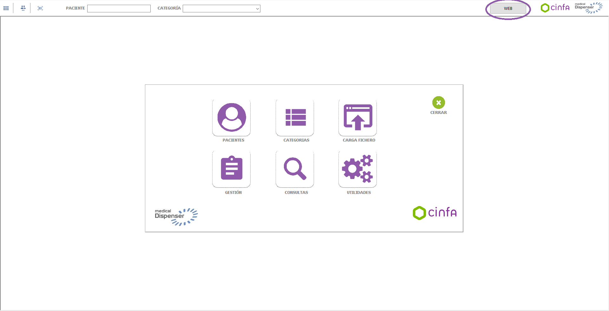This screenshot has height=311, width=609.
Task: Focus the Paciente text field
Action: tap(119, 9)
